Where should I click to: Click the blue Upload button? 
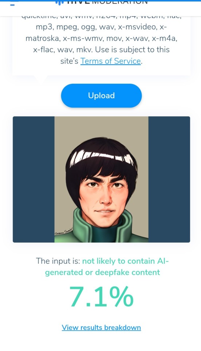[101, 95]
